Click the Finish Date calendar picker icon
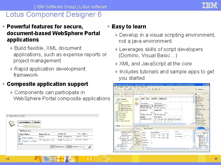This screenshot has width=221, height=165. tap(165, 112)
